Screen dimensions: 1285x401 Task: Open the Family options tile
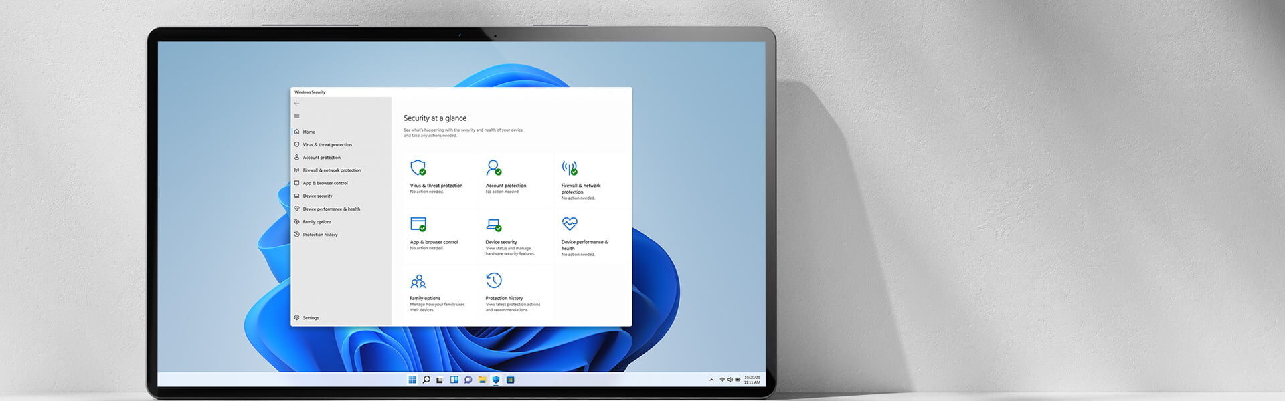[x=440, y=292]
